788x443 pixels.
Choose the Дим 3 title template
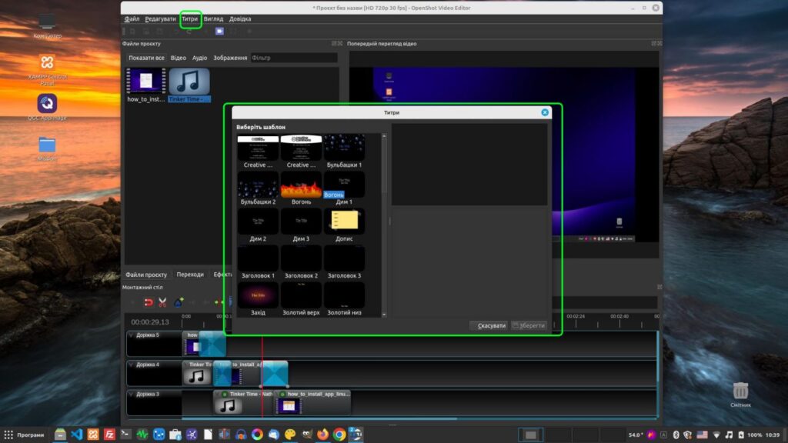[301, 225]
